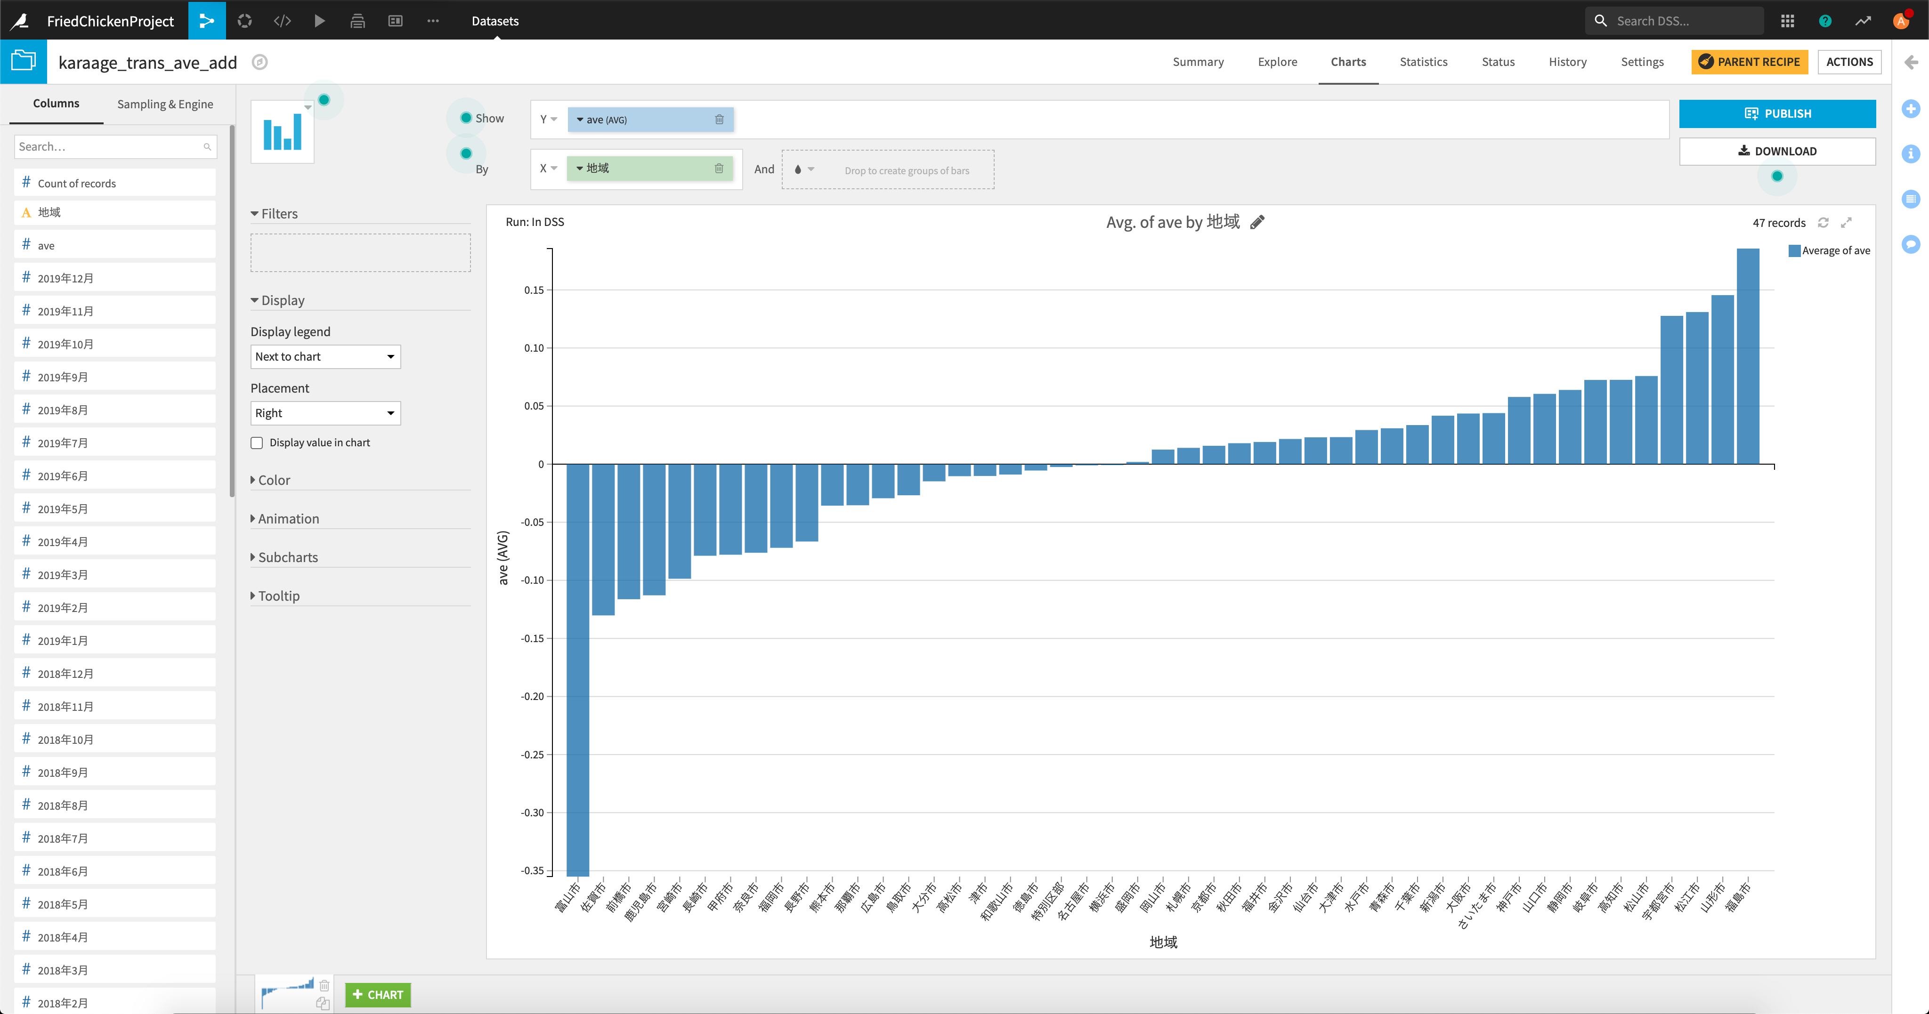Image resolution: width=1929 pixels, height=1014 pixels.
Task: Click the code recipes icon in top bar
Action: pos(282,20)
